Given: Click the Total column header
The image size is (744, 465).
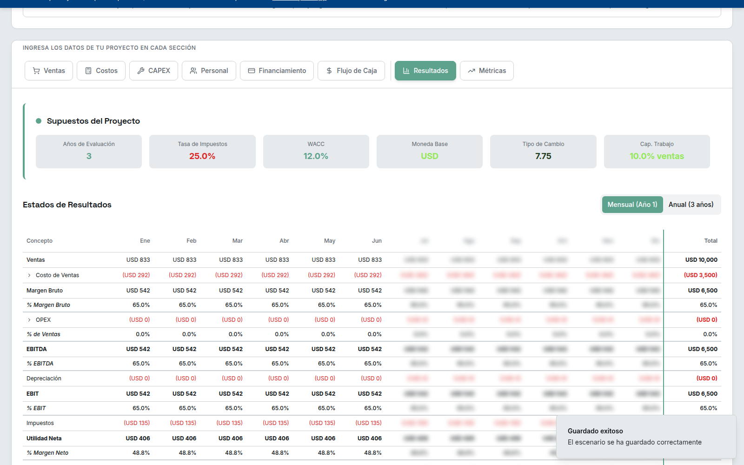Looking at the screenshot, I should (711, 241).
